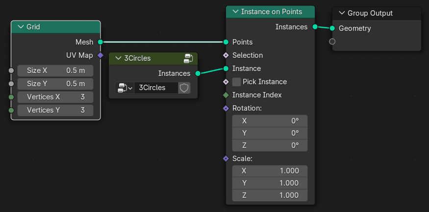Collapse the Instance on Points node
The image size is (429, 212).
tap(235, 12)
